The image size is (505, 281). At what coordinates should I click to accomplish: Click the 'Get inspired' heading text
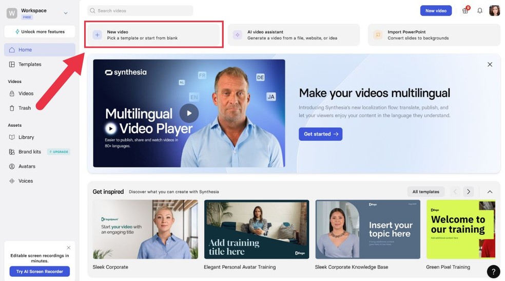pos(108,192)
